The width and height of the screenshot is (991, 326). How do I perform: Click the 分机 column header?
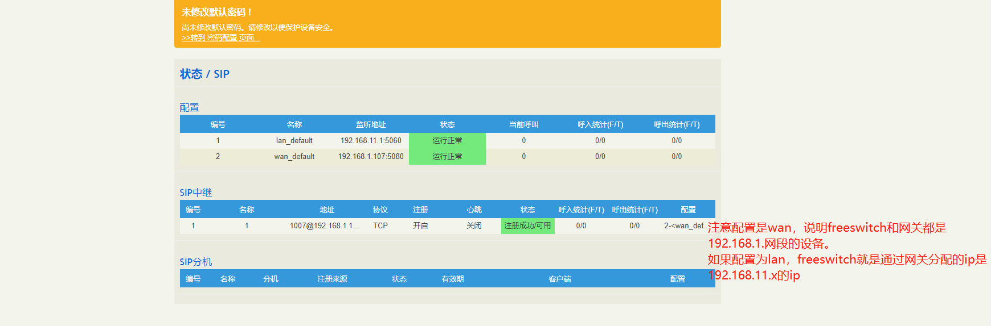(x=271, y=279)
